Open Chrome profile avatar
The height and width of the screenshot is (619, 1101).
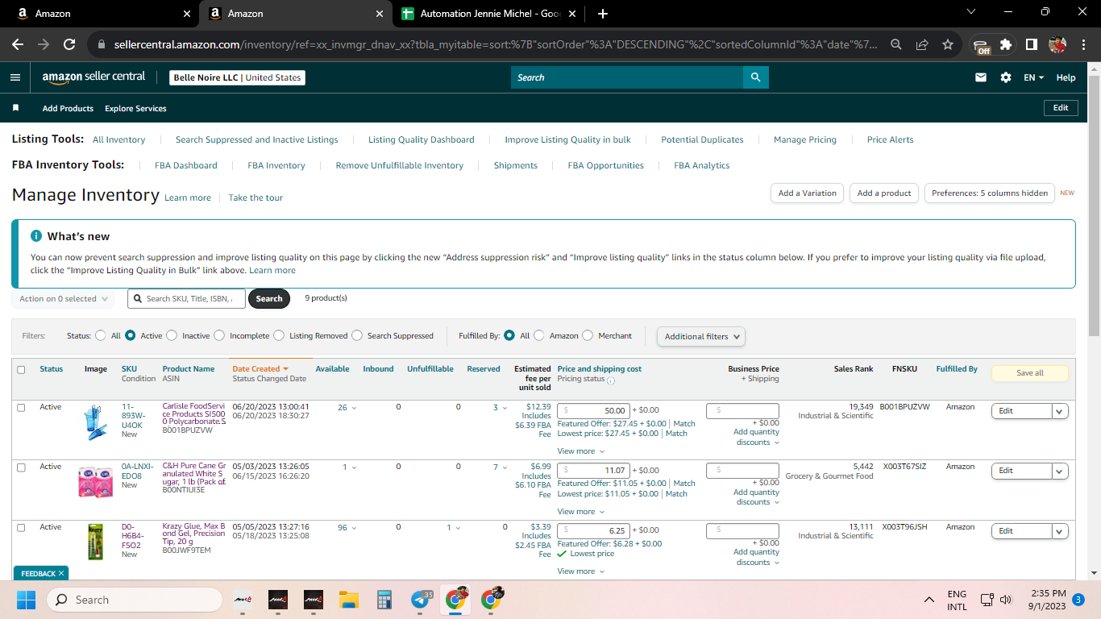point(1057,44)
